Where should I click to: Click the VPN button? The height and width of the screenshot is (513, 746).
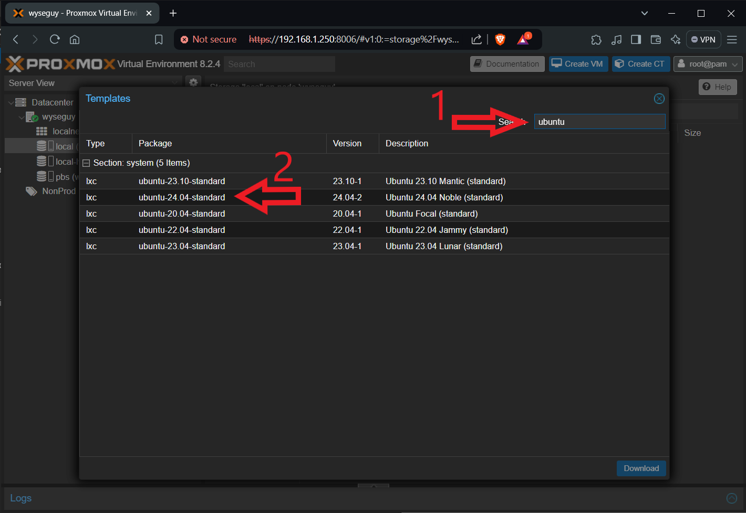point(703,39)
